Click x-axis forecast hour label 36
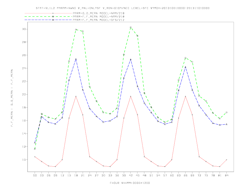Viewport: 247px width, 191px height. tap(117, 175)
